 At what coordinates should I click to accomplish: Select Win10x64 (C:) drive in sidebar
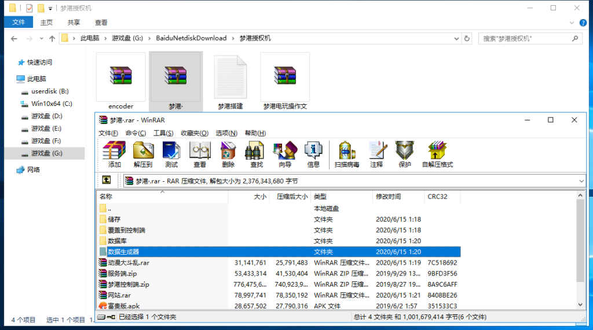click(x=51, y=104)
